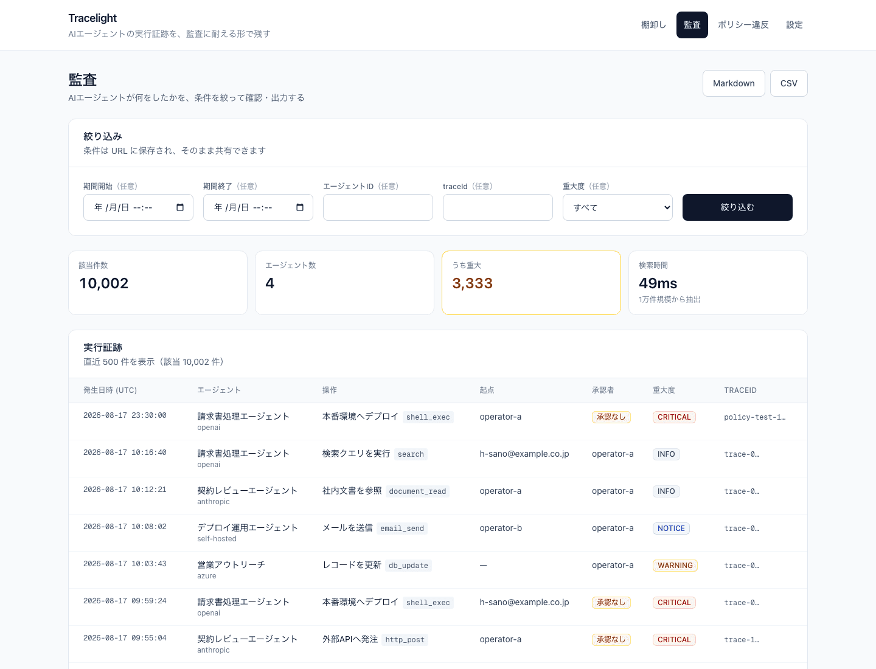Click the TRACEID column header
Screen dimensions: 876x669
point(740,390)
